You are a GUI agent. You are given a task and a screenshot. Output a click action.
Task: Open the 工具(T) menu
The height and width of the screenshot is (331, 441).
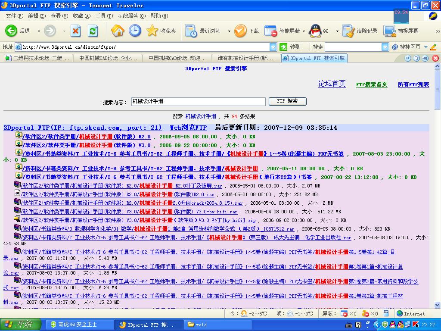pos(104,16)
